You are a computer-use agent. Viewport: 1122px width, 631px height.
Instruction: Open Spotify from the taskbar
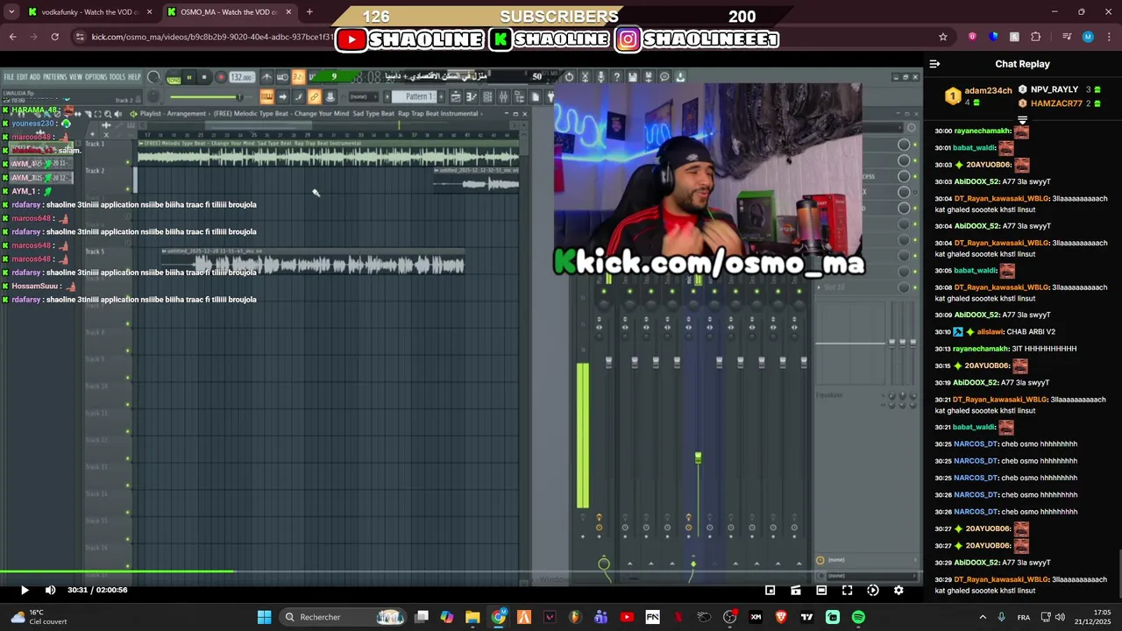pos(858,617)
